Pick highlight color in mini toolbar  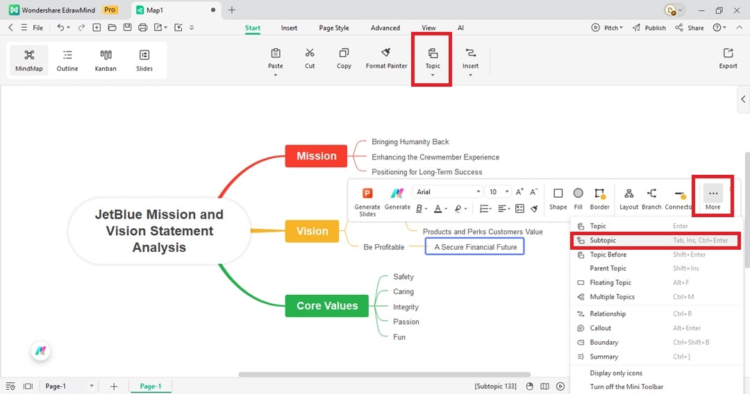pyautogui.click(x=458, y=209)
